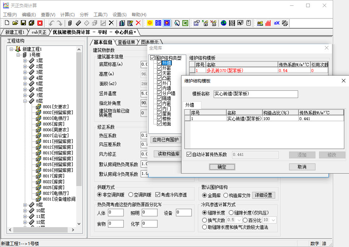This screenshot has width=349, height=247.
Task: Click the redo arrow icon
Action: [x=60, y=23]
